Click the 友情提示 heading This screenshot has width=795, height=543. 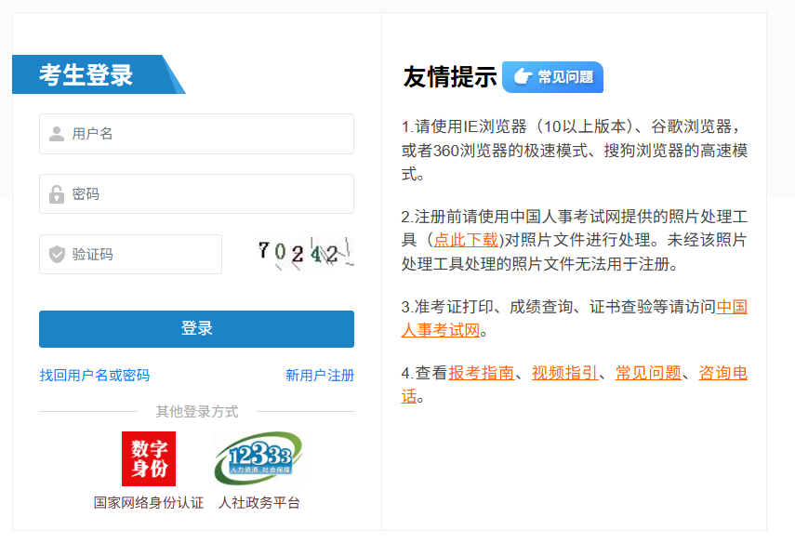[450, 77]
